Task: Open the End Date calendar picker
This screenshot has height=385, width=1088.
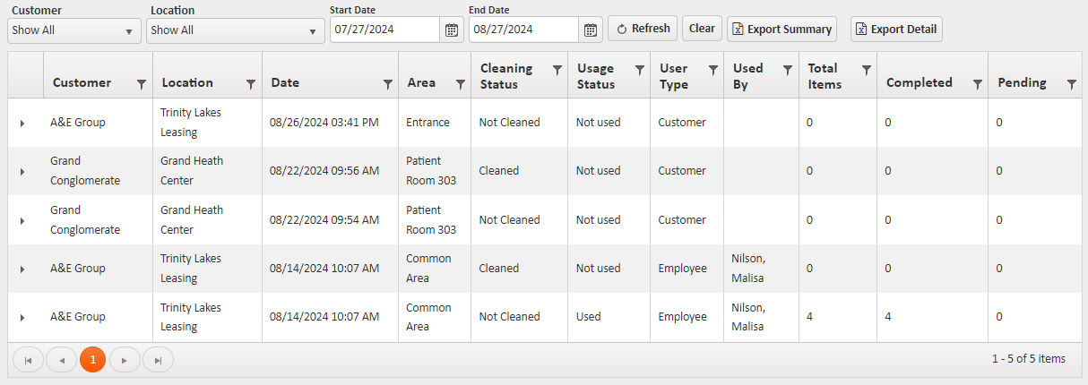Action: pos(590,30)
